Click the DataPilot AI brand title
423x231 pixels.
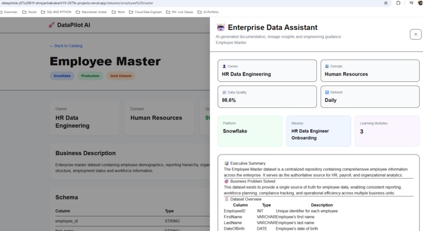pyautogui.click(x=73, y=25)
